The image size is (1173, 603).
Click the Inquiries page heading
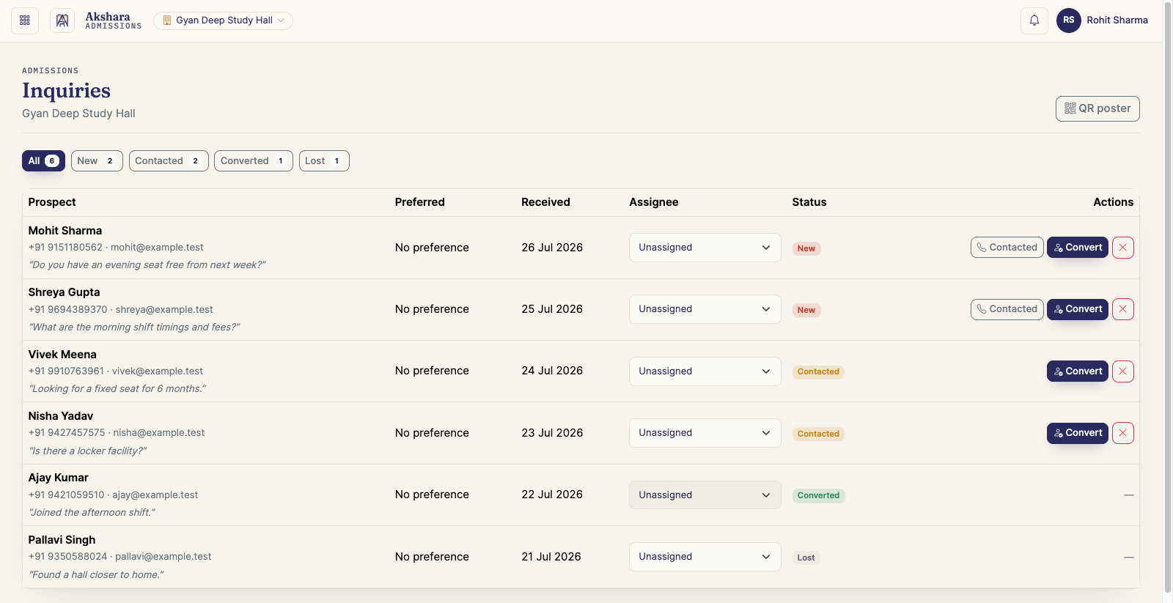pos(66,91)
